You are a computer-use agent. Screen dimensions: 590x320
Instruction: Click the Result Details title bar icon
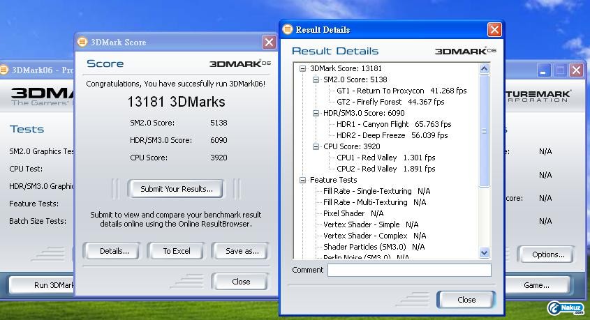point(287,29)
